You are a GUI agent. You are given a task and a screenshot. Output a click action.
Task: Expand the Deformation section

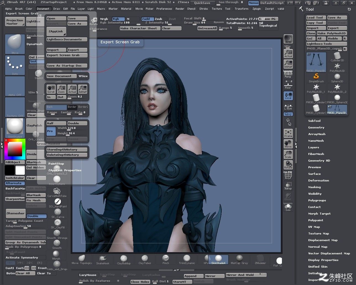[318, 180]
